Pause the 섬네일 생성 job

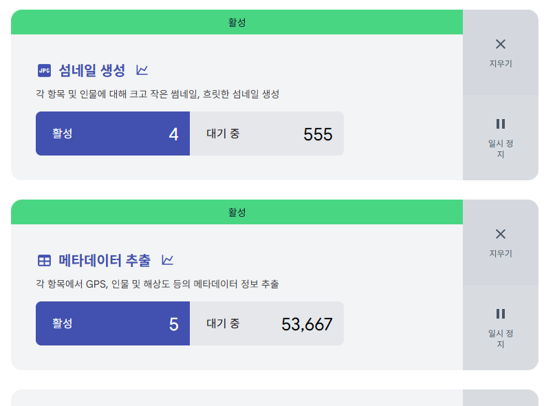click(501, 138)
